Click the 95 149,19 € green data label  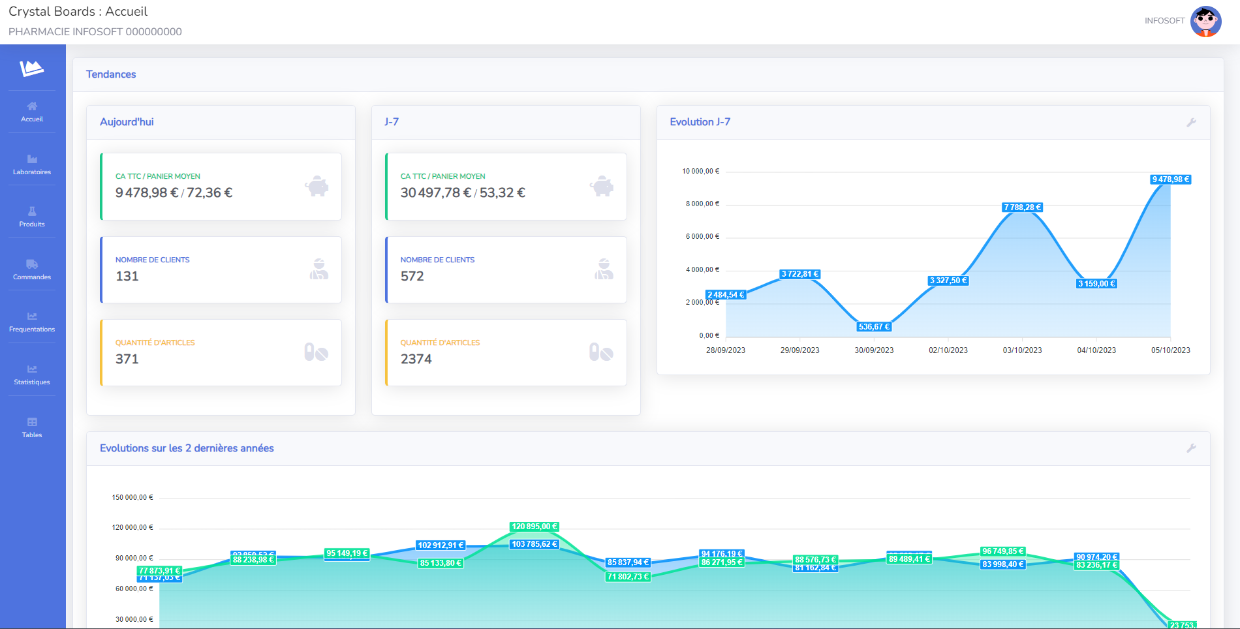click(x=347, y=553)
